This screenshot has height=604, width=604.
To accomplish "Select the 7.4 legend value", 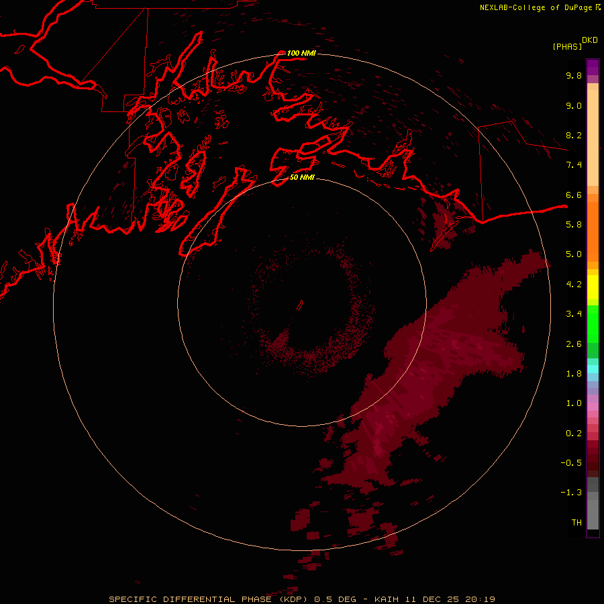I will point(574,165).
